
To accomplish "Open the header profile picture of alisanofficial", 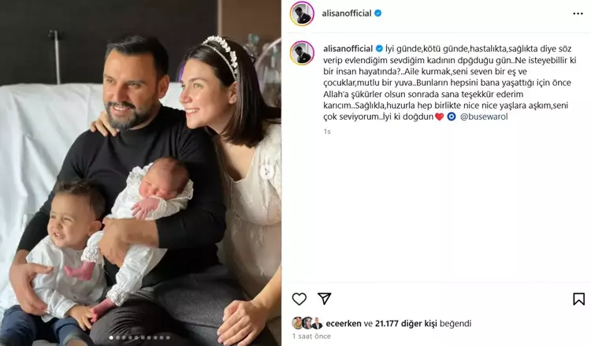I will coord(302,14).
